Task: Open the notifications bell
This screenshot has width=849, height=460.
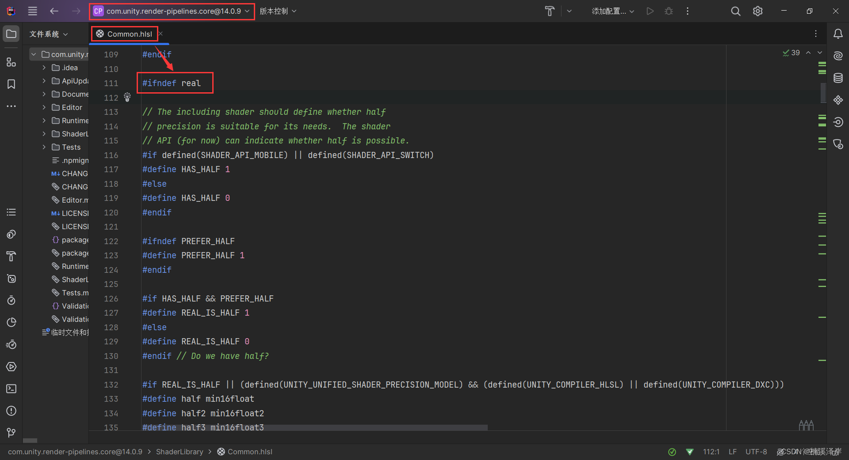Action: [x=838, y=34]
